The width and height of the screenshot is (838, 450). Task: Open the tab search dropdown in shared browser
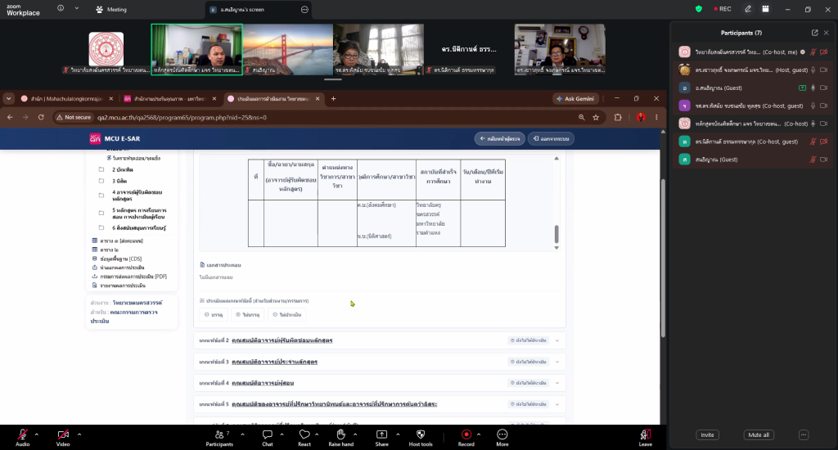tap(8, 99)
